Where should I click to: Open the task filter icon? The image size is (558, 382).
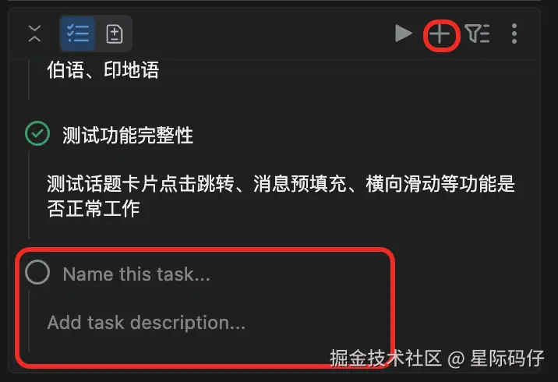coord(478,34)
